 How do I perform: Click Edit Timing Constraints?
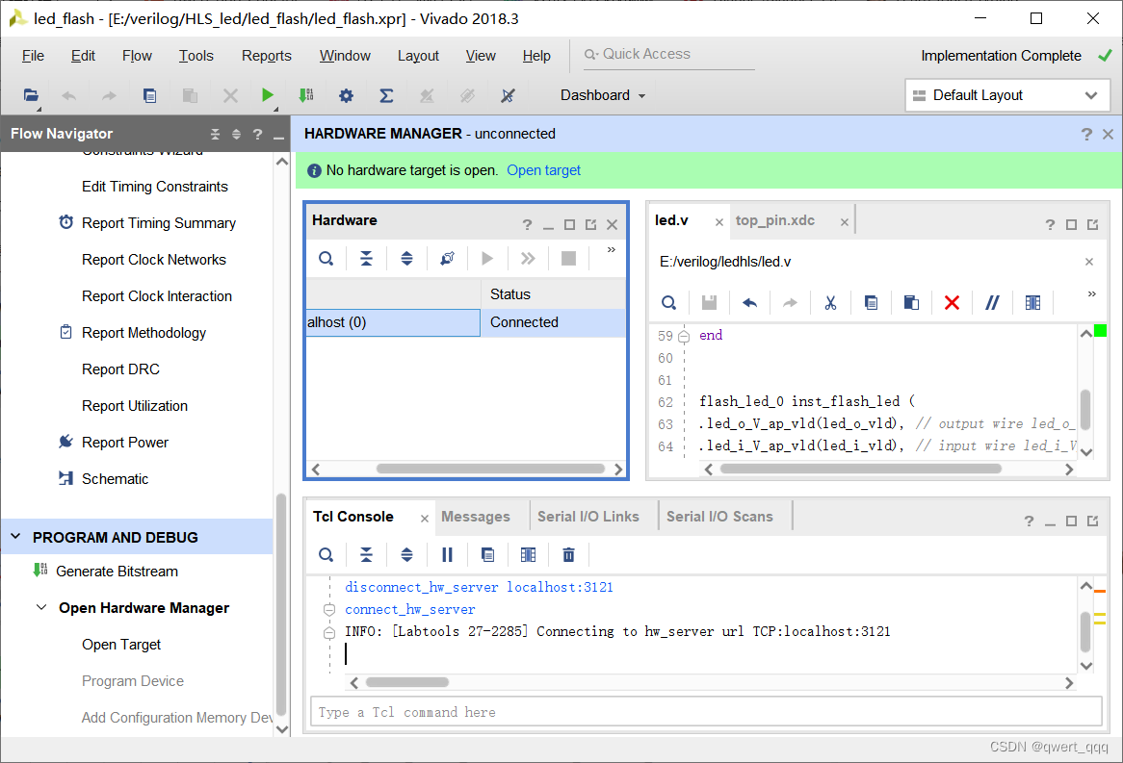[155, 186]
